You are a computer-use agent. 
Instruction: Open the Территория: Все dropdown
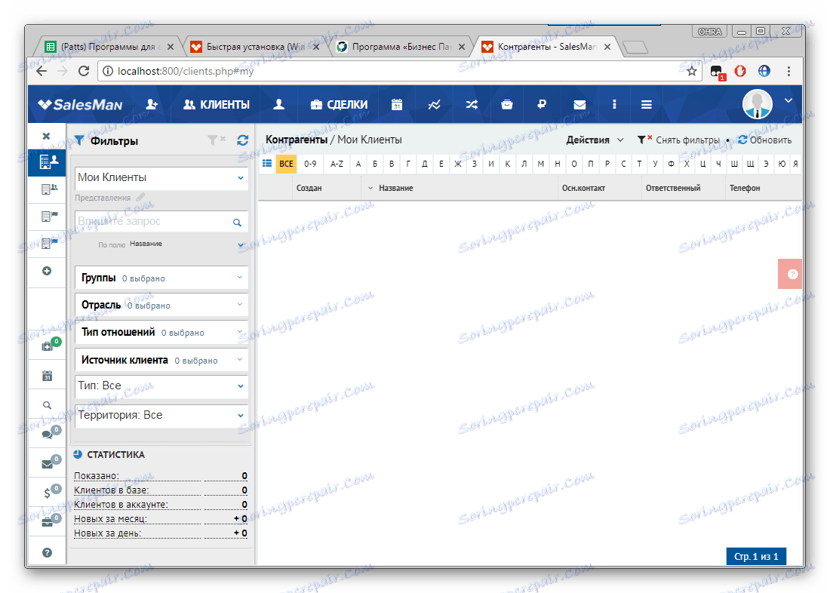[161, 416]
